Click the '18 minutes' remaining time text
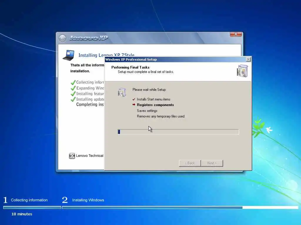Screen dimensions: 301x225 click(22, 214)
